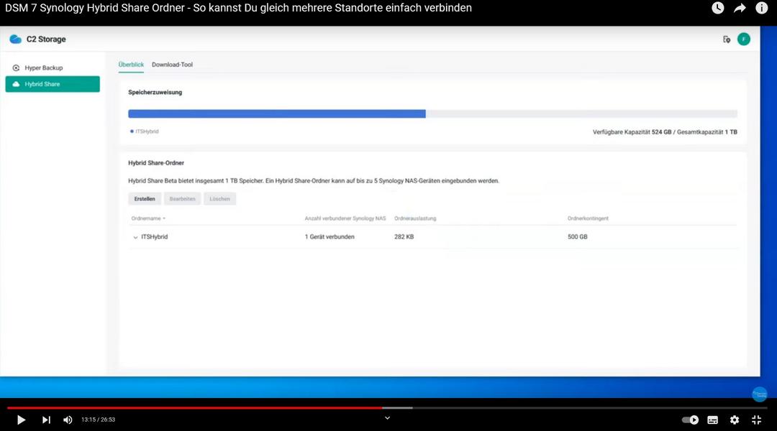This screenshot has width=777, height=431.
Task: Exit fullscreen mode
Action: point(756,420)
